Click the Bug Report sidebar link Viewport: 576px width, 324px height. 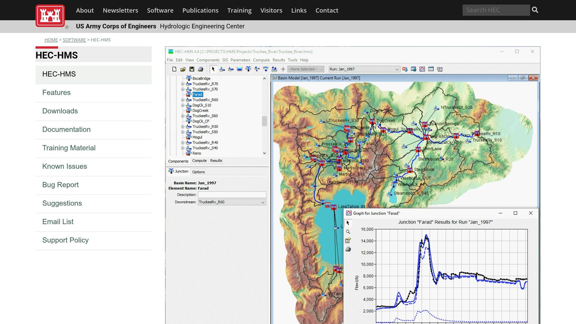coord(60,185)
